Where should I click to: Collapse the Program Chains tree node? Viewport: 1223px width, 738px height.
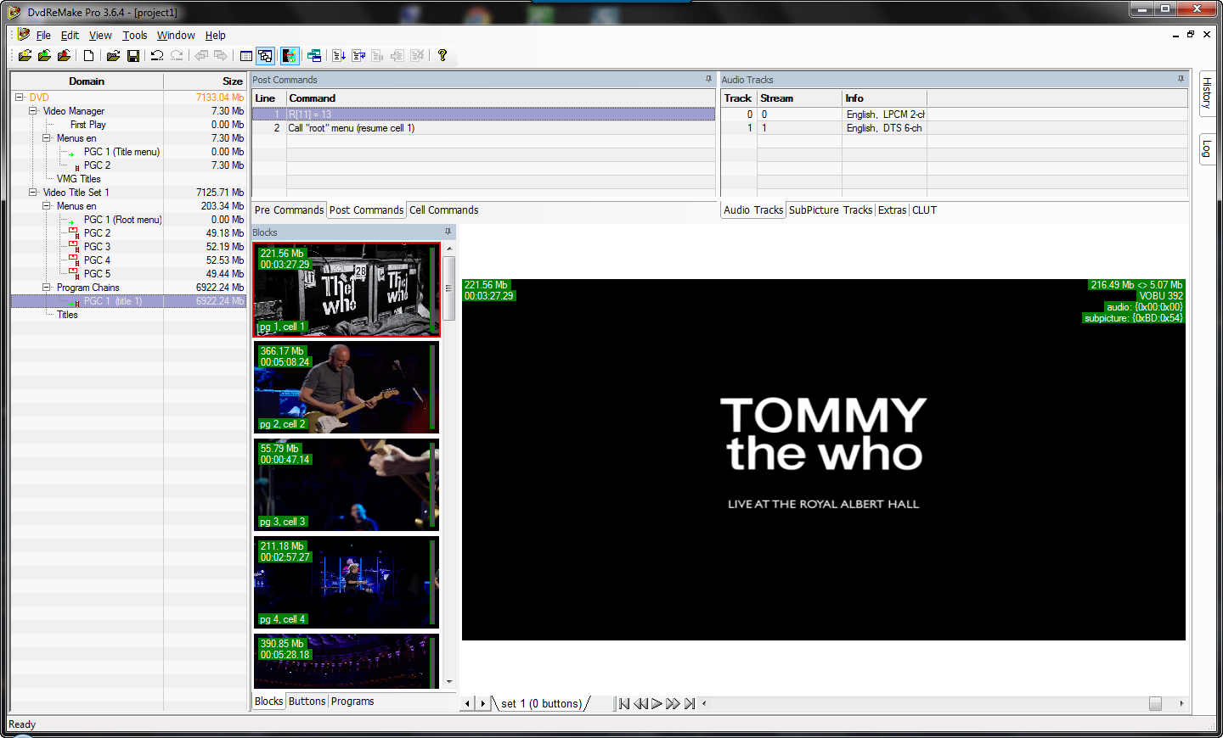(47, 288)
